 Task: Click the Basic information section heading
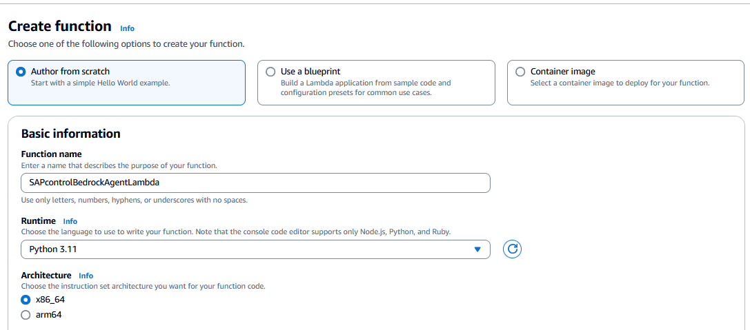(71, 133)
